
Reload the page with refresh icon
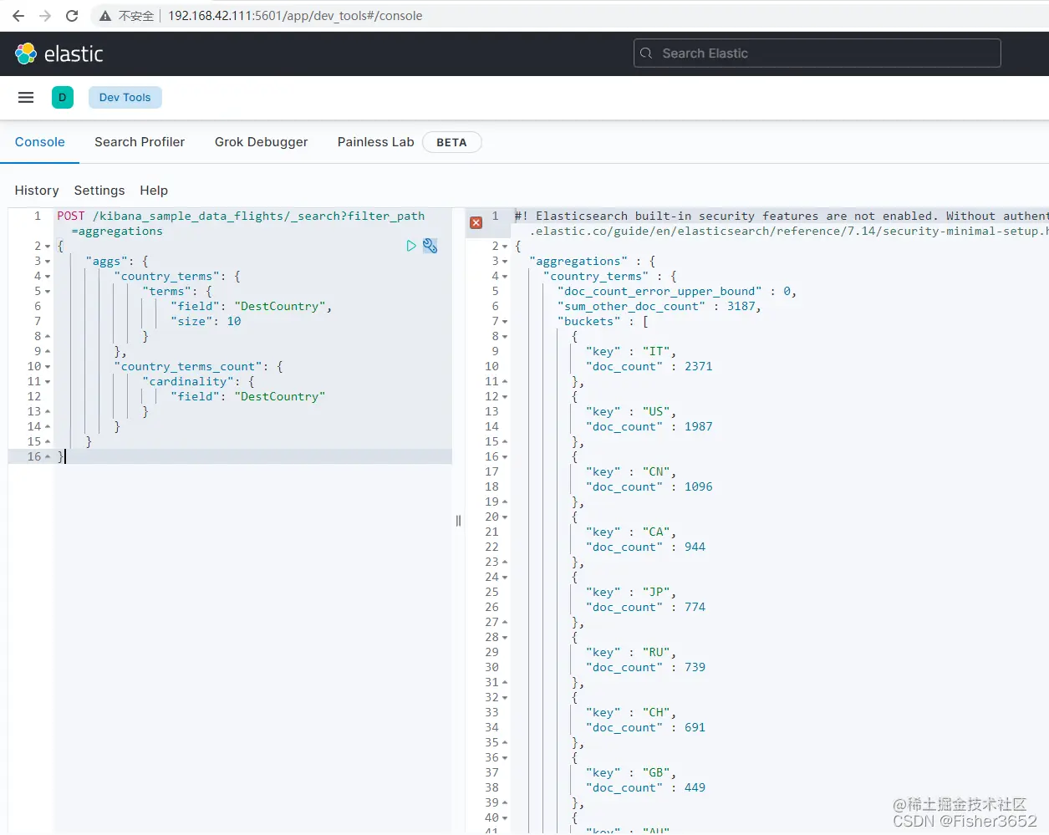72,16
